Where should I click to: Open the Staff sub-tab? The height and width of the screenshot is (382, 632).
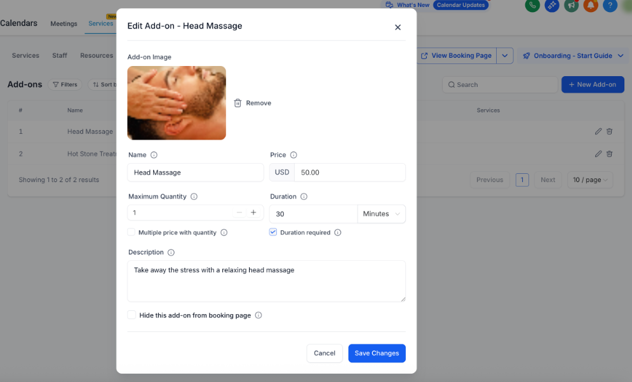pyautogui.click(x=60, y=56)
